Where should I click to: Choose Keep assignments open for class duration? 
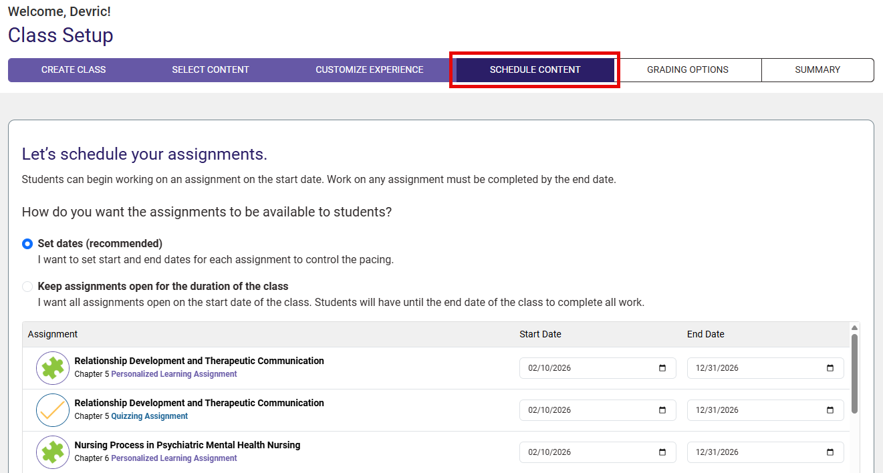point(27,287)
